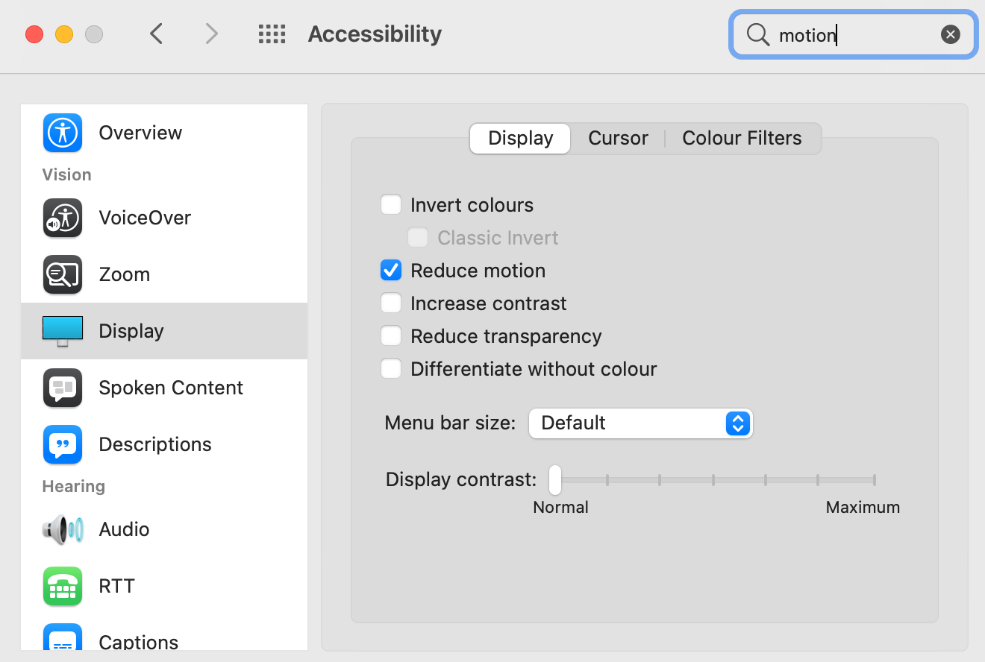The width and height of the screenshot is (985, 662).
Task: Switch to the Cursor tab
Action: tap(618, 138)
